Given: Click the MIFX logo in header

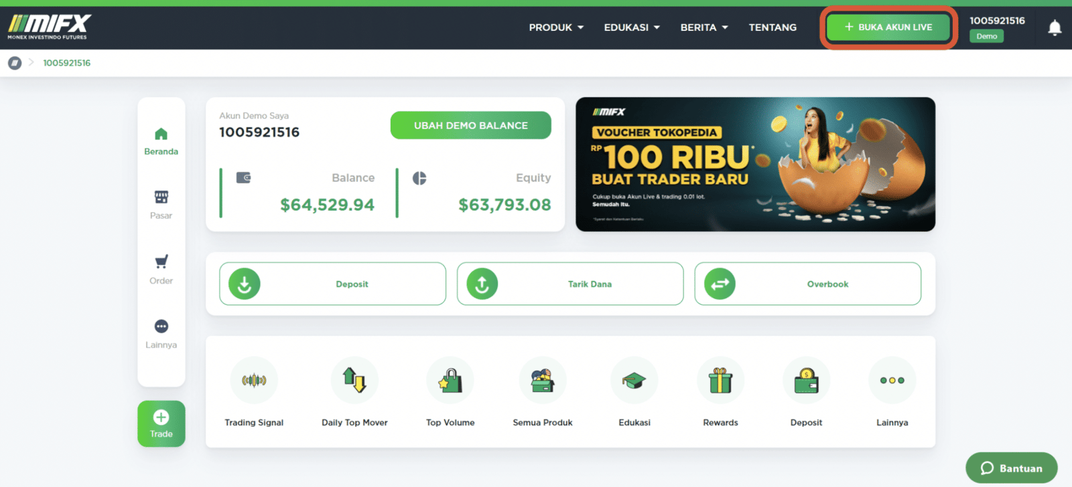Looking at the screenshot, I should point(49,27).
